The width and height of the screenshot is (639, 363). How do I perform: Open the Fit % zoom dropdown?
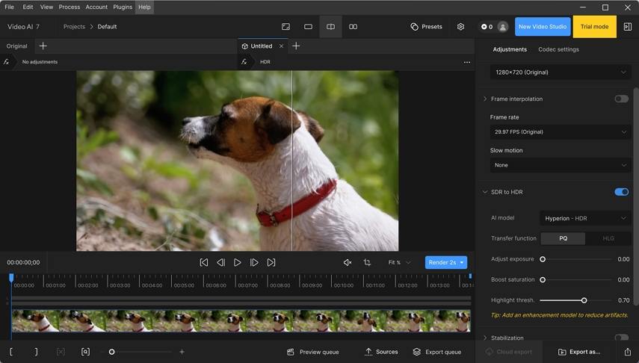(x=399, y=262)
